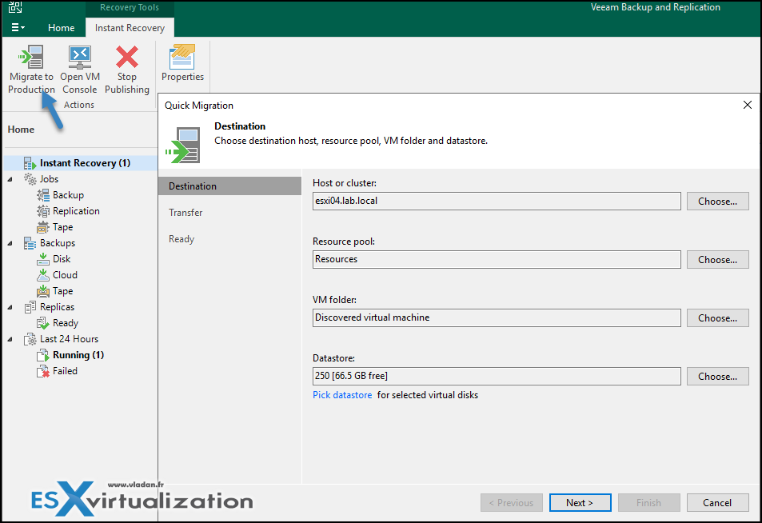Select Running (1) under Last 24 Hours
This screenshot has width=762, height=523.
pos(78,355)
